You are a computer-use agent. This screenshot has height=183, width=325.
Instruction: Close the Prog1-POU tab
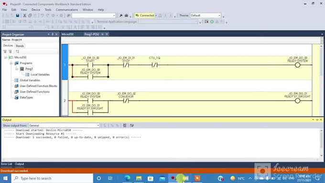pyautogui.click(x=107, y=34)
